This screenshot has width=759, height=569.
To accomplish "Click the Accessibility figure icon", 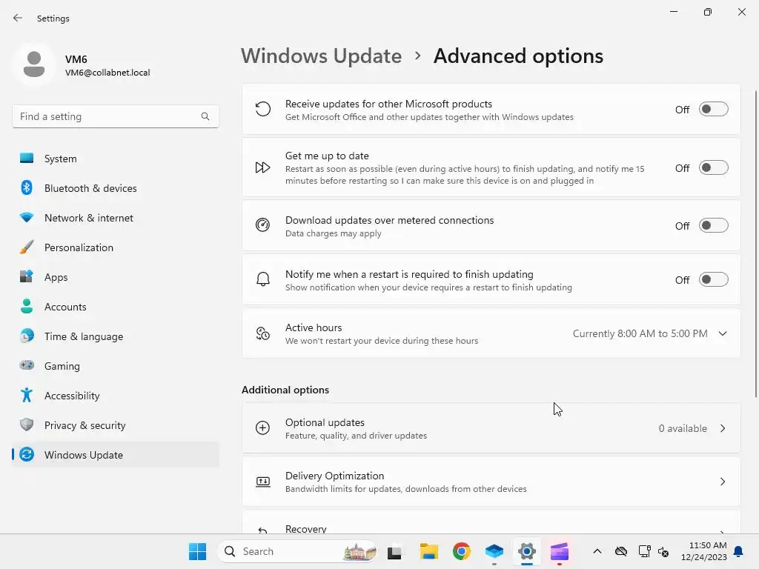I will point(27,395).
